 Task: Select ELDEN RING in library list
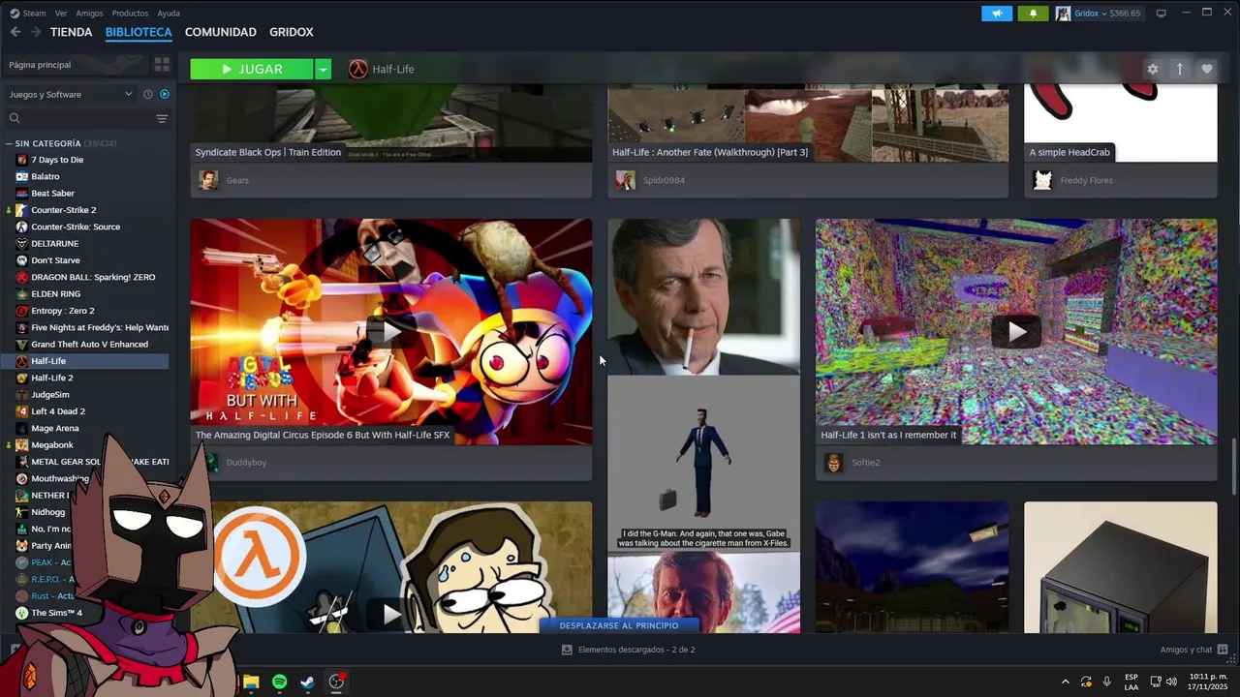click(56, 293)
